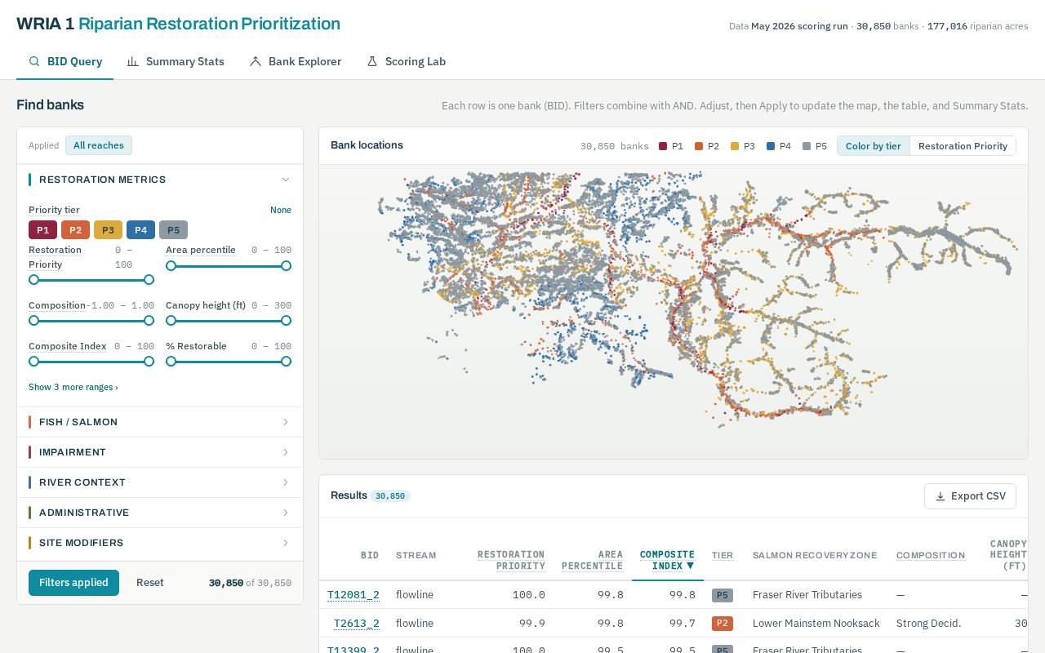
Task: Open the BID Query tab
Action: (65, 61)
